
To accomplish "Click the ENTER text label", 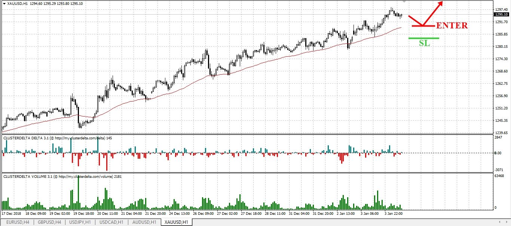I will coord(452,25).
